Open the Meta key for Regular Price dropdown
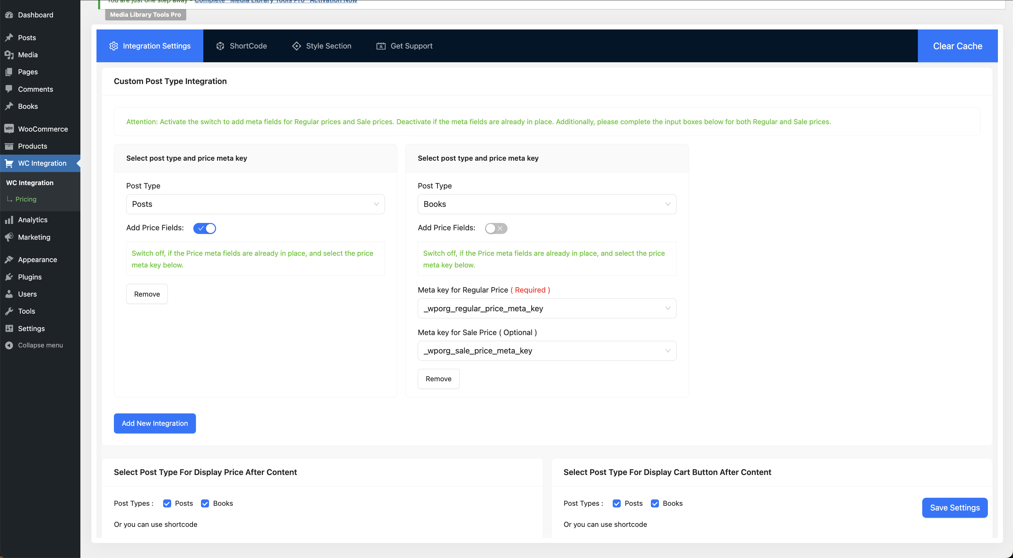This screenshot has width=1013, height=558. point(547,309)
